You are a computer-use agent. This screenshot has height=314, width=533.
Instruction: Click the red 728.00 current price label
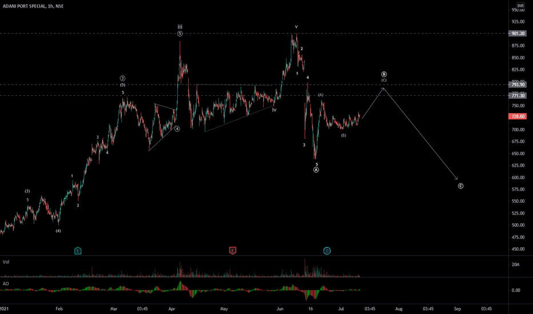(518, 116)
